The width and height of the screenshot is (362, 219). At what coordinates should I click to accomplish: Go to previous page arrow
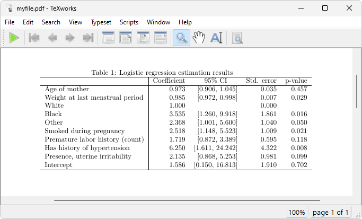point(52,38)
